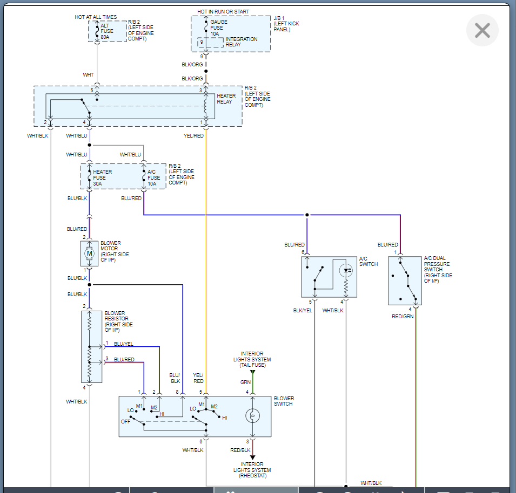Click the blower switch illumination lamp symbol

pyautogui.click(x=252, y=415)
